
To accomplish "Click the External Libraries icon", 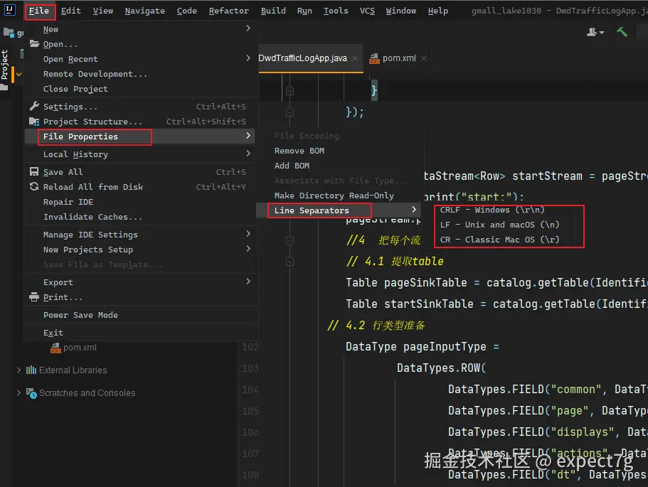I will [x=31, y=370].
